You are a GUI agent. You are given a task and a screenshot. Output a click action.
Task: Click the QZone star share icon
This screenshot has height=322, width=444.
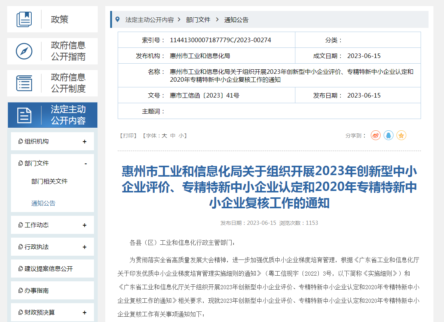(401, 135)
